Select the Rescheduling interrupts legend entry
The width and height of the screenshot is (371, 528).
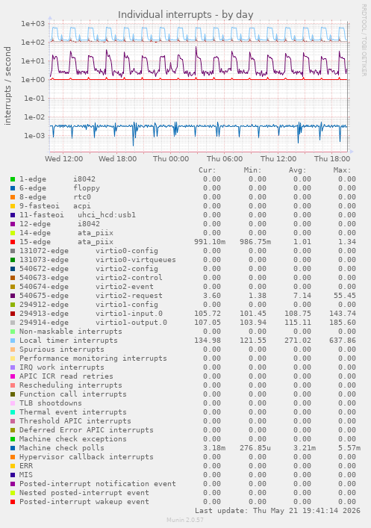coord(70,385)
